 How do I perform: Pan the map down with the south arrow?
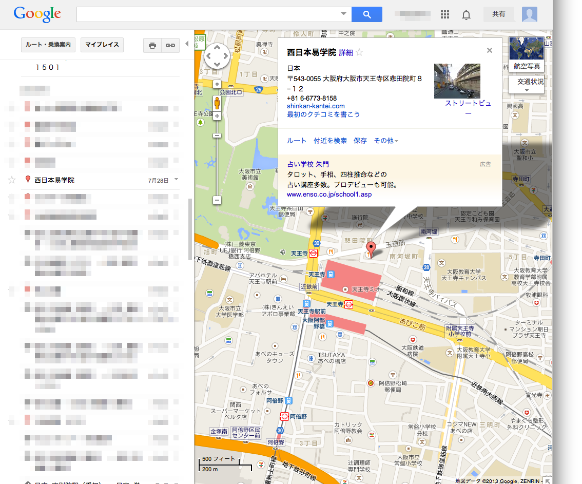point(217,65)
